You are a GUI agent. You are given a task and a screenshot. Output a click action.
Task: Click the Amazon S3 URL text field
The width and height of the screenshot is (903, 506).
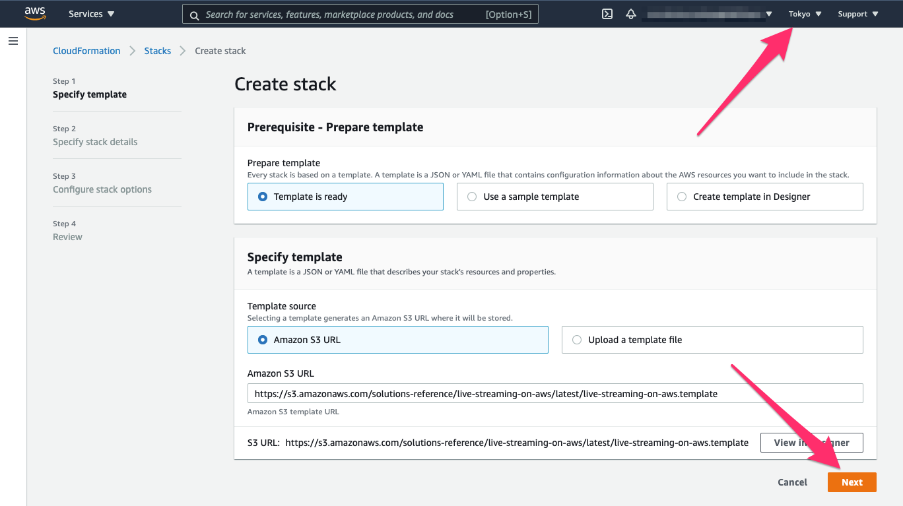point(555,393)
